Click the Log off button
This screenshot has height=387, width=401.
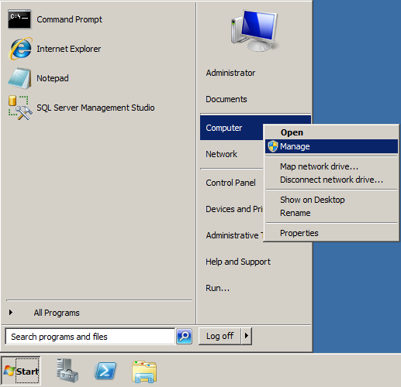[x=220, y=336]
